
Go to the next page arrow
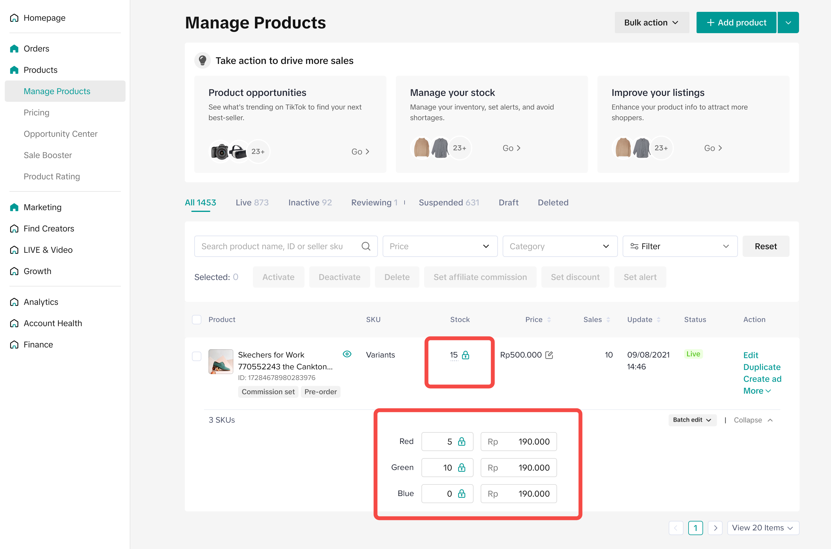(x=716, y=528)
